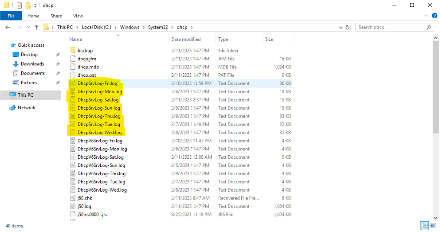440x232 pixels.
Task: Click Windows breadcrumb segment
Action: tap(130, 27)
